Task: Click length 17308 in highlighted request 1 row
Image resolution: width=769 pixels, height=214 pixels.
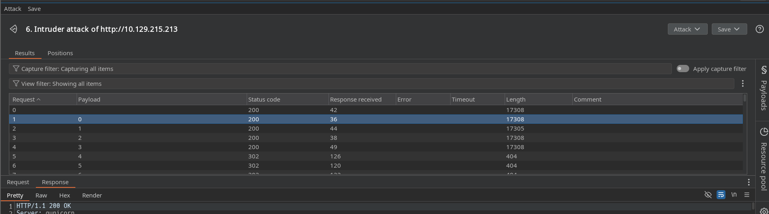Action: point(515,119)
